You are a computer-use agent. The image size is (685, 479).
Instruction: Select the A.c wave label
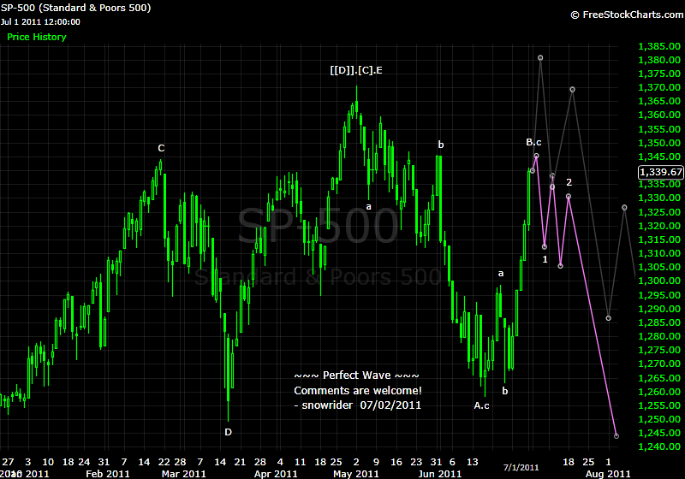click(x=481, y=405)
